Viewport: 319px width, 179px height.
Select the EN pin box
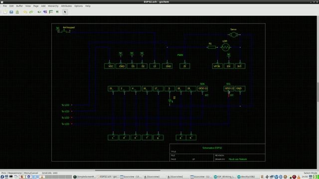(229, 66)
